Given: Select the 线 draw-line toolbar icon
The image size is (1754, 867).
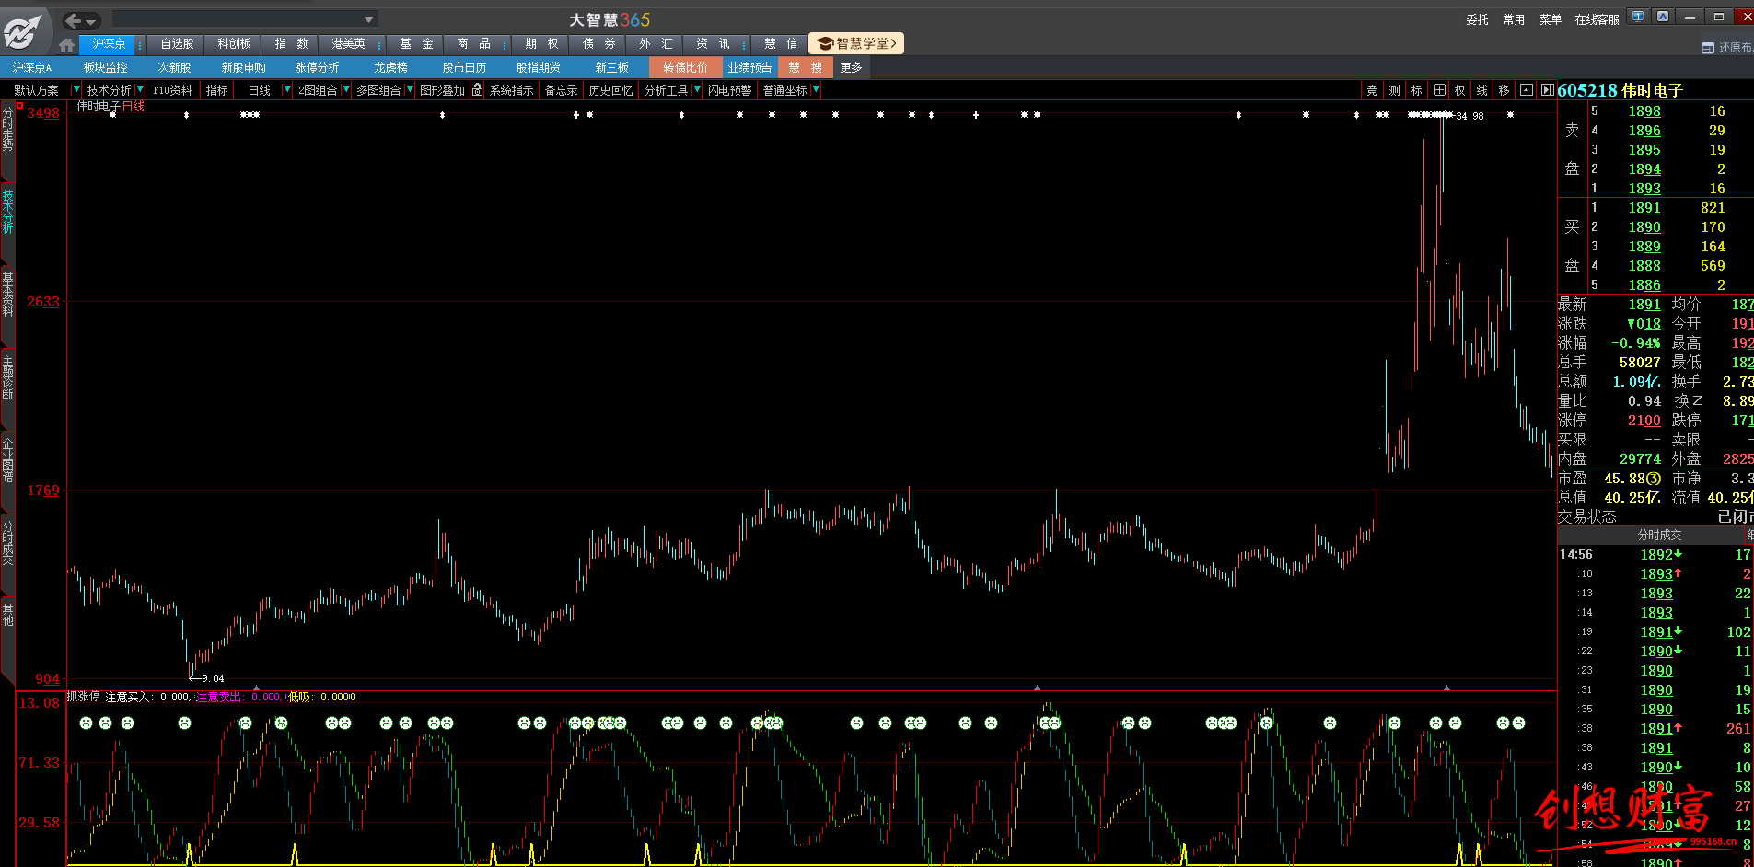Looking at the screenshot, I should click(1482, 90).
